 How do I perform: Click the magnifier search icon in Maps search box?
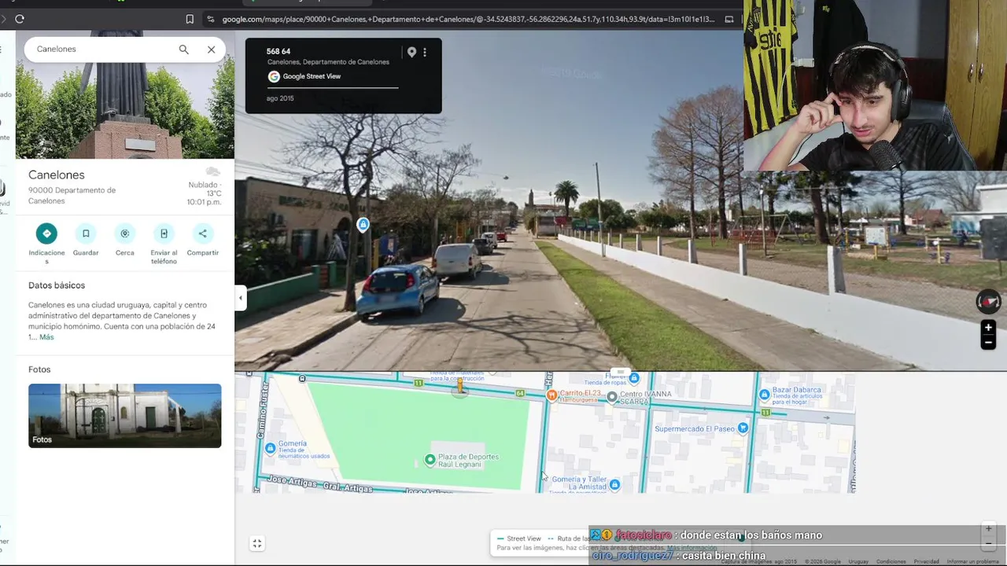click(x=183, y=50)
